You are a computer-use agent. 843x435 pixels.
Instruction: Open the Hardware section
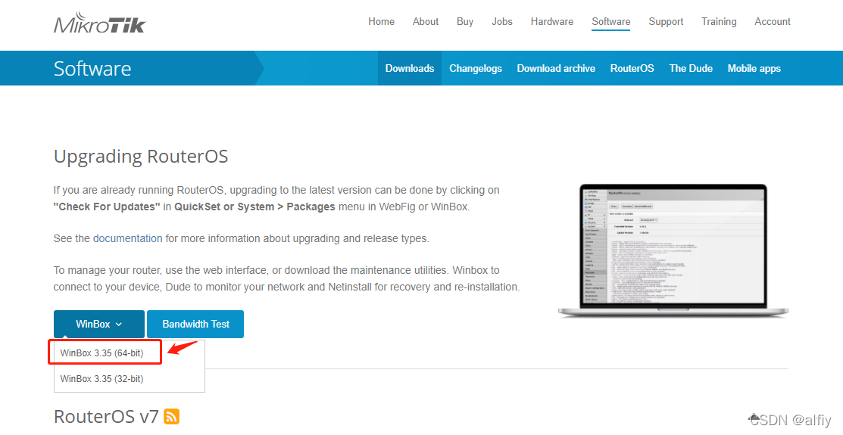point(552,21)
